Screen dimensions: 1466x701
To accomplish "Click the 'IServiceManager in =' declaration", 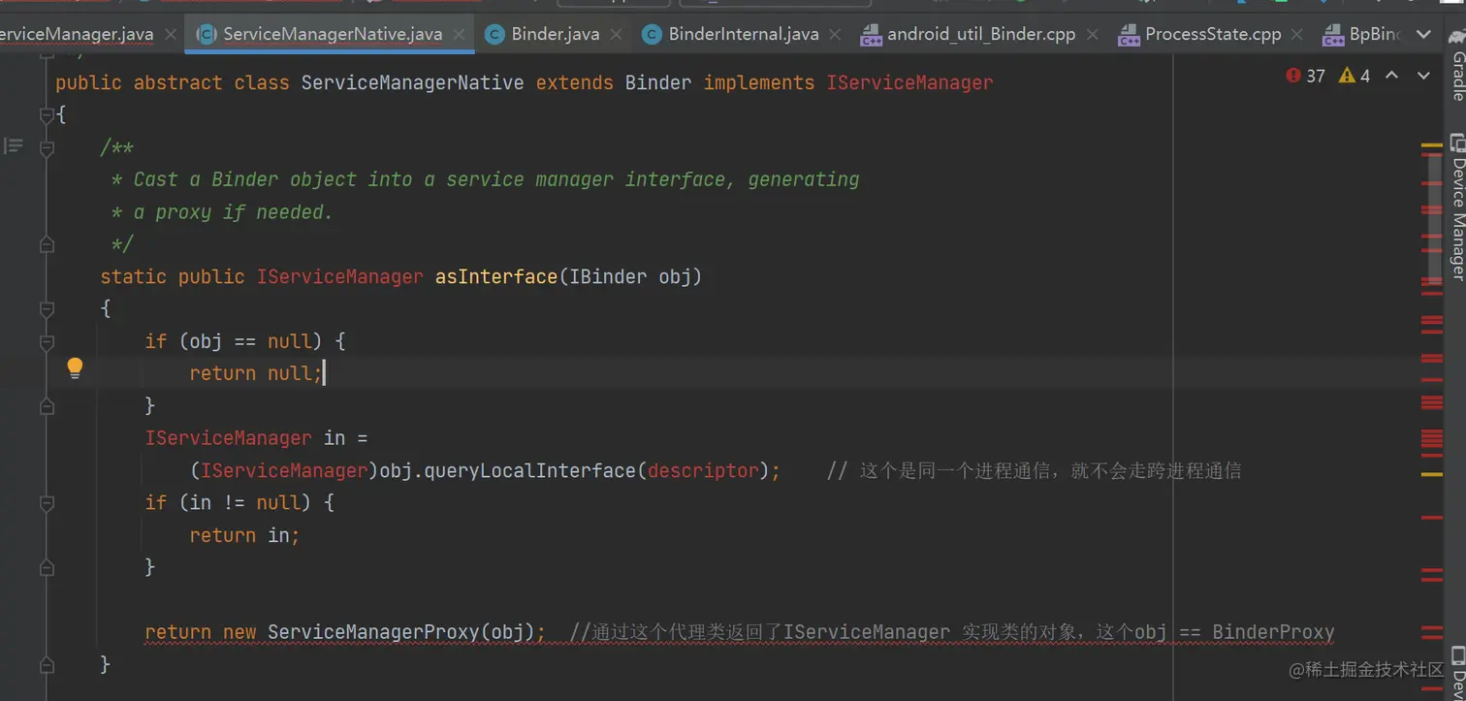I will point(256,438).
